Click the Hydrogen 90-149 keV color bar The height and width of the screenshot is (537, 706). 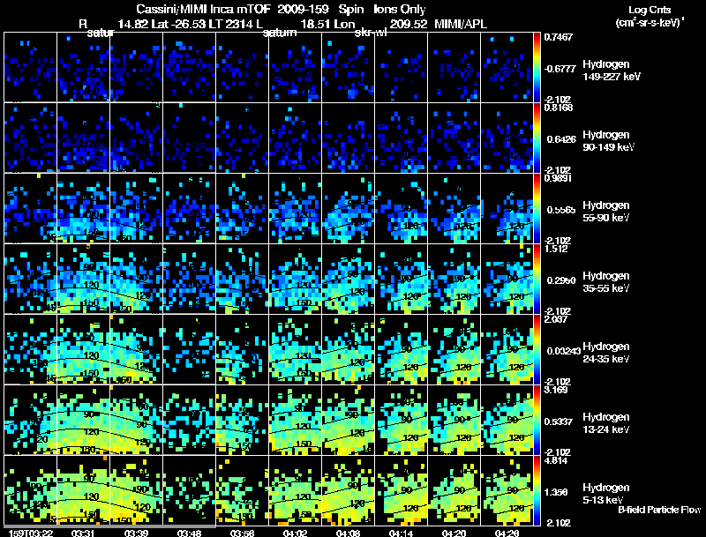coord(537,138)
